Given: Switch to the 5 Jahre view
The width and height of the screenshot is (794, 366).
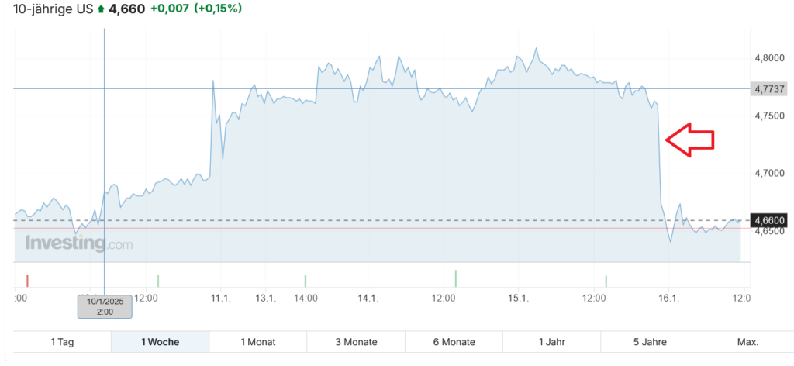Looking at the screenshot, I should [x=650, y=342].
